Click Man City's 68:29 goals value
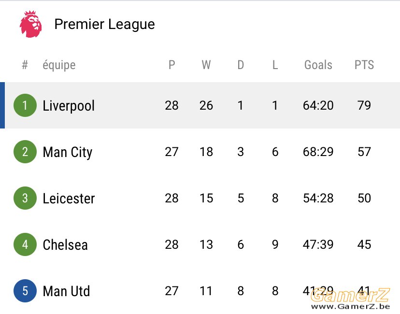The width and height of the screenshot is (400, 314). [318, 152]
